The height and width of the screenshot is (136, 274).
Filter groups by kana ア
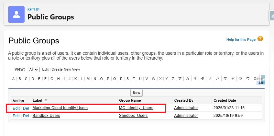click(x=180, y=79)
